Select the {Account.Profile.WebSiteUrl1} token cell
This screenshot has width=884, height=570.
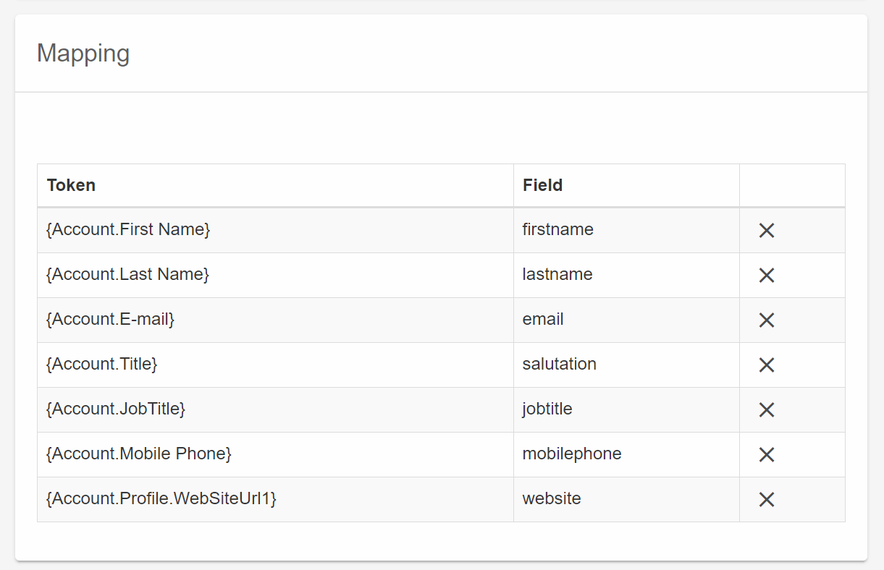pyautogui.click(x=161, y=499)
